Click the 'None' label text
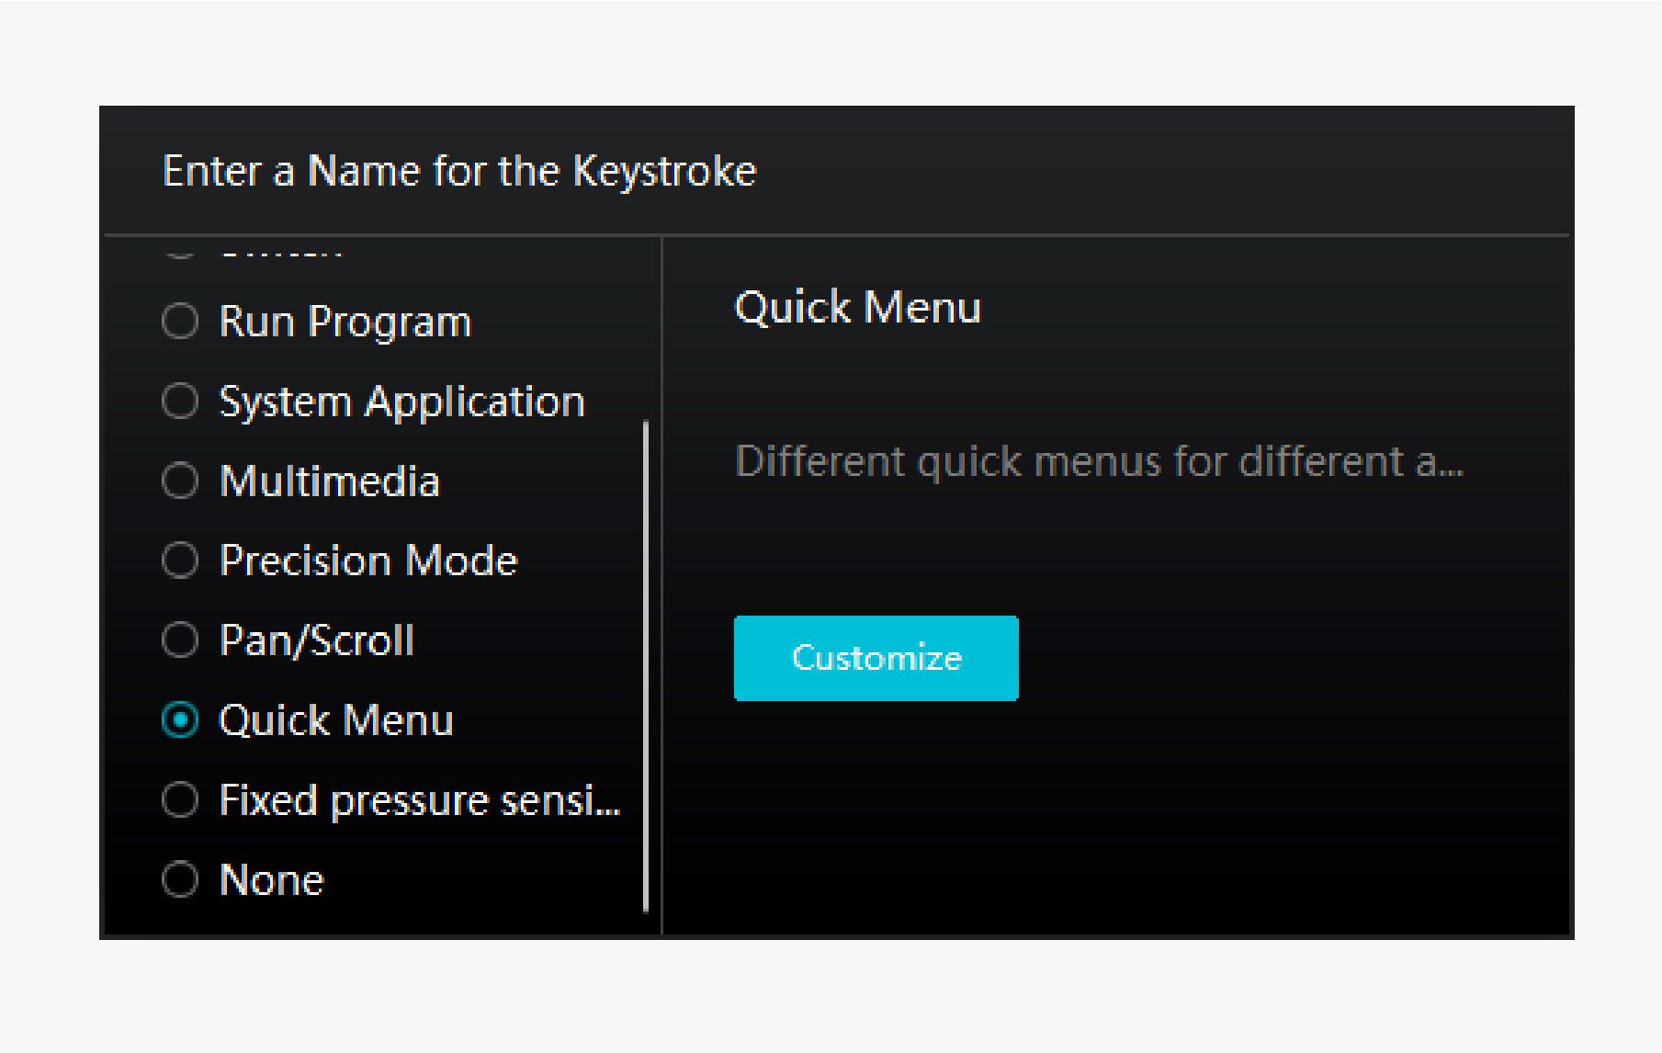The image size is (1662, 1053). click(x=272, y=880)
